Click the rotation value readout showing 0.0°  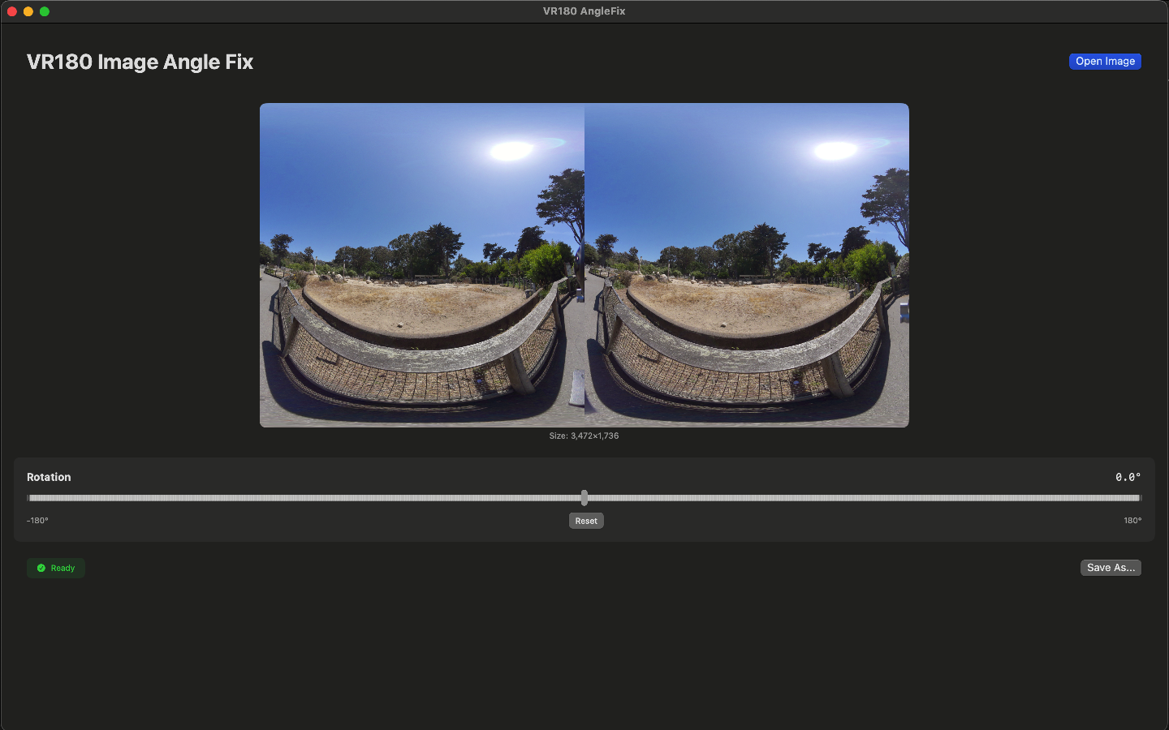pos(1128,477)
